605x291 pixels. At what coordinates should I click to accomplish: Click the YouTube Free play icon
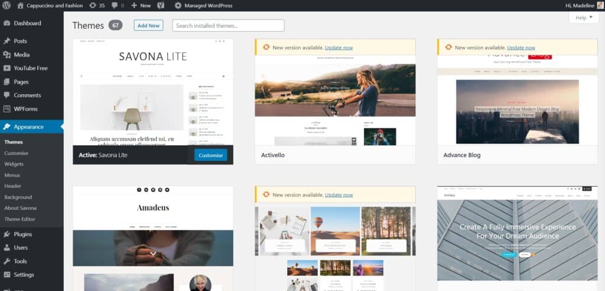coord(6,68)
